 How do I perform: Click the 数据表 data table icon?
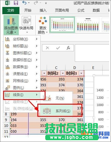click(7, 67)
